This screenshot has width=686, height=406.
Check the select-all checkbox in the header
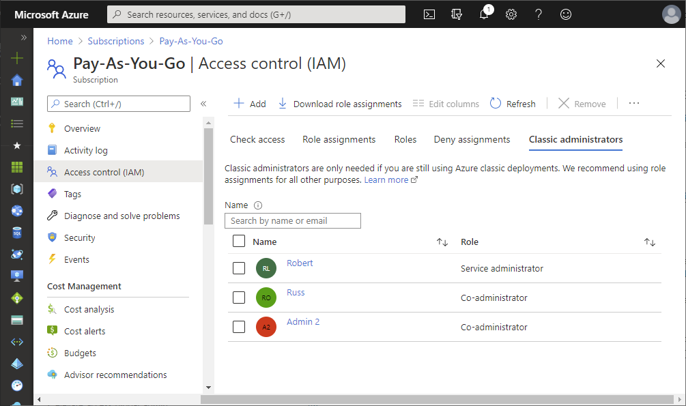coord(238,241)
